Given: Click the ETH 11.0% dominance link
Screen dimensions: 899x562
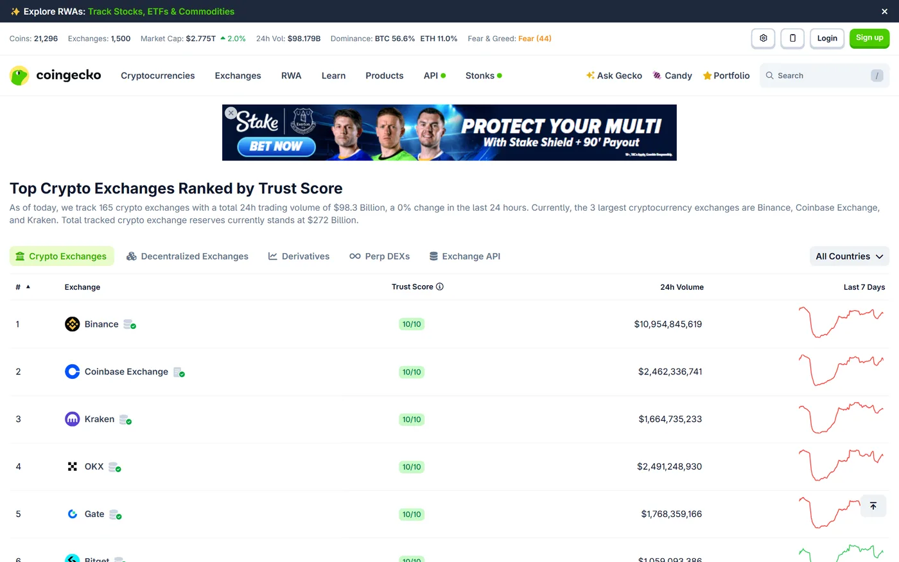Looking at the screenshot, I should tap(439, 39).
